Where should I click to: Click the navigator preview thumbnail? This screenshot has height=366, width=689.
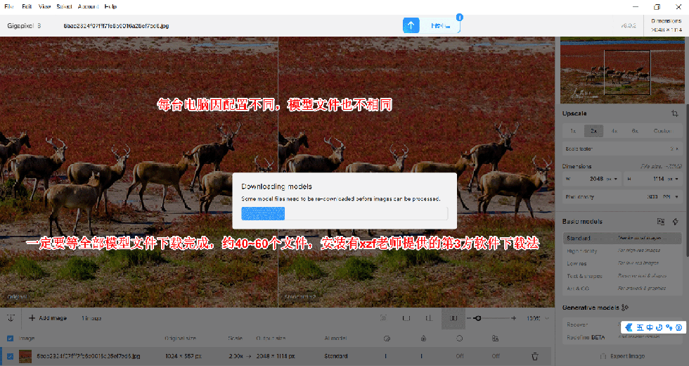tap(622, 70)
